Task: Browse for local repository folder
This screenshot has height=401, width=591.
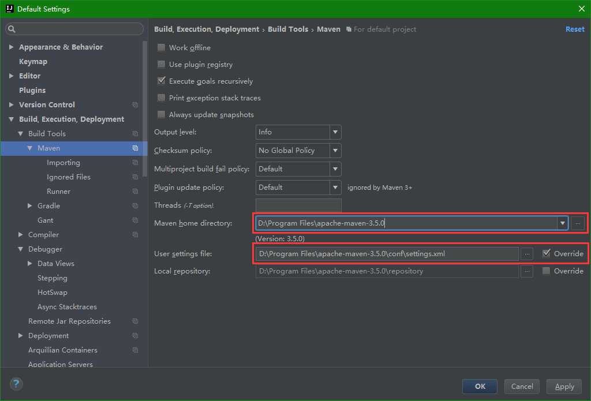Action: pos(527,271)
